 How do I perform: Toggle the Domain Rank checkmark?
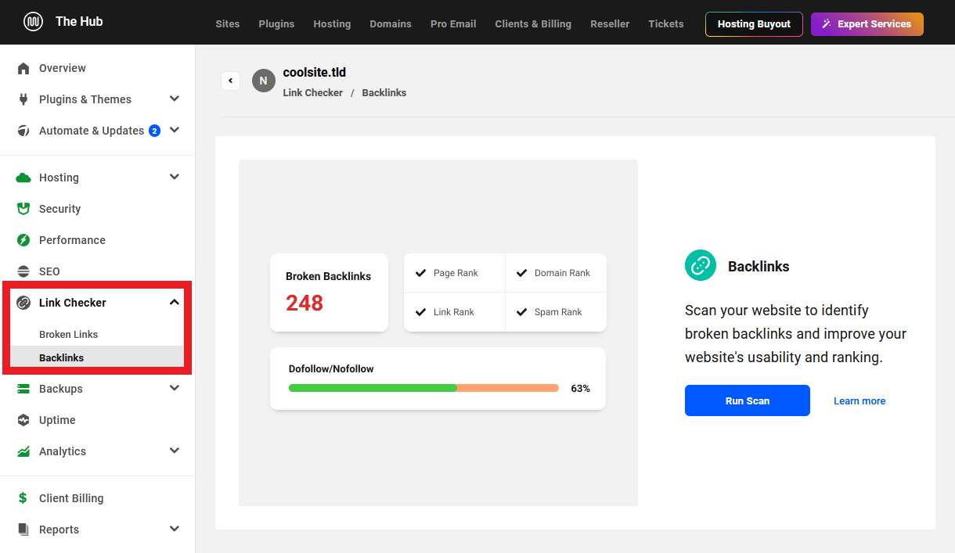coord(522,273)
